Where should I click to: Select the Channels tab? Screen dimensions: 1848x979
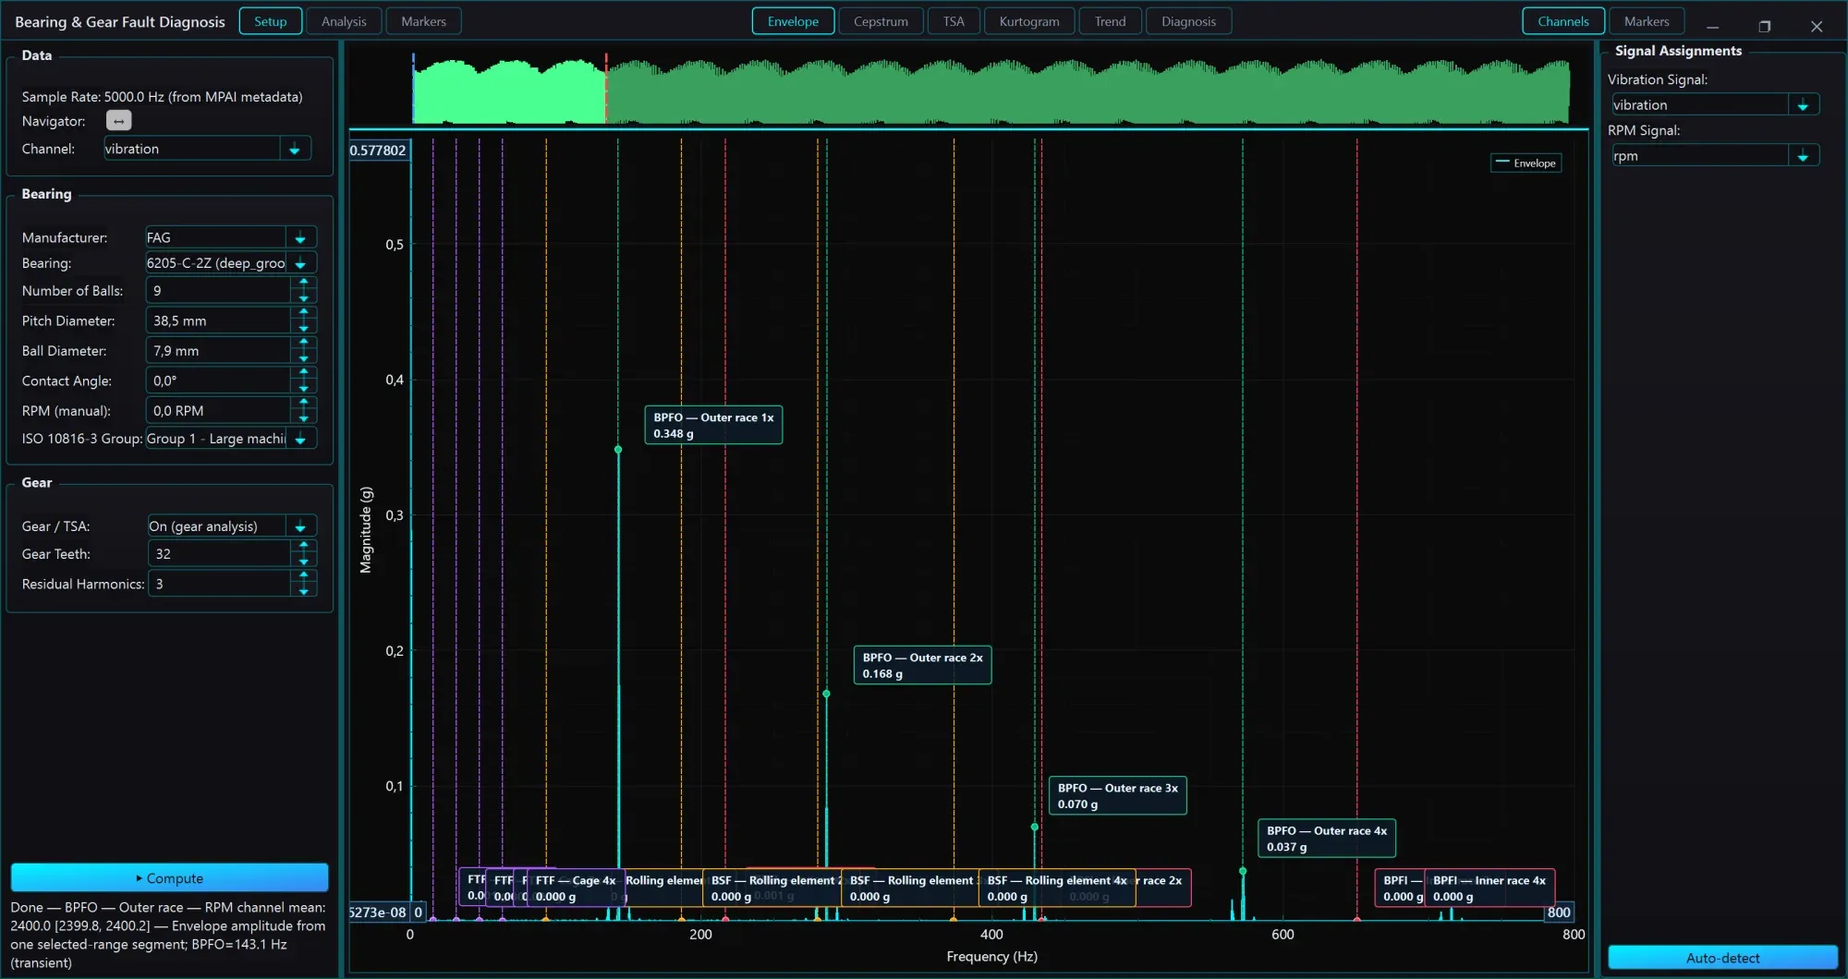[1563, 21]
